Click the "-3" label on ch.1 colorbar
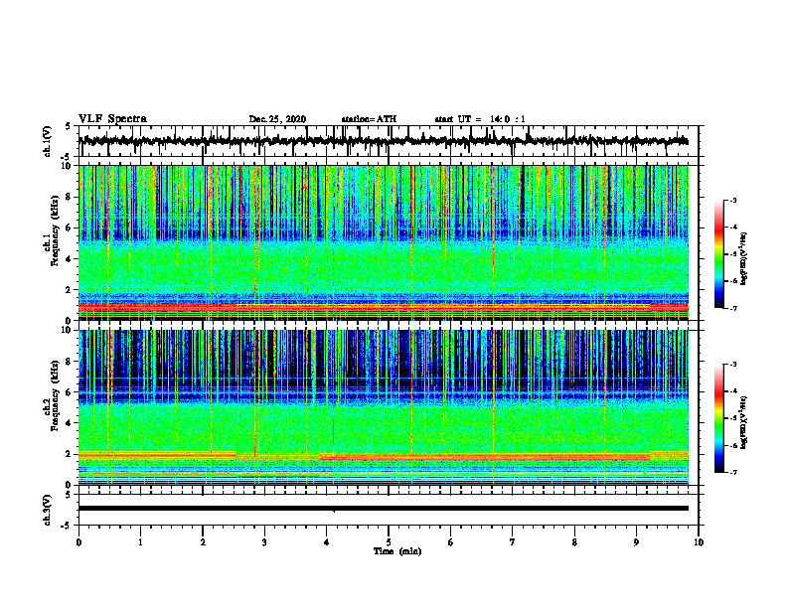This screenshot has height=608, width=787. [732, 200]
